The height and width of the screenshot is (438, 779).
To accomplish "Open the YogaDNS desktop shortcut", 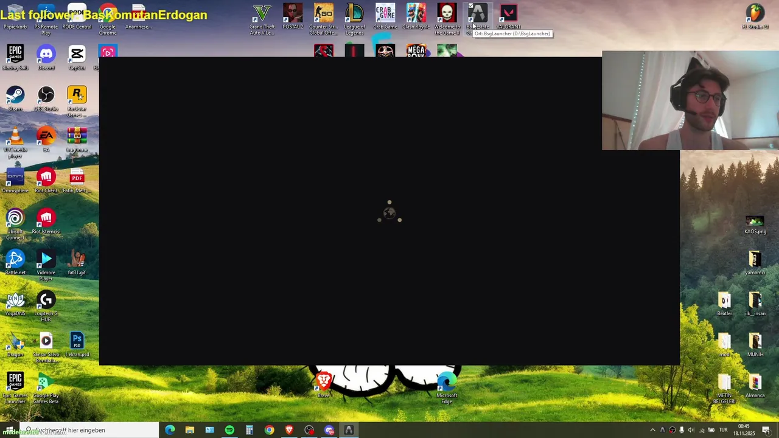I will [x=15, y=304].
